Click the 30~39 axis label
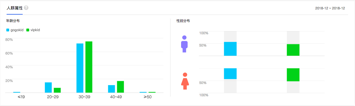 pyautogui.click(x=84, y=97)
